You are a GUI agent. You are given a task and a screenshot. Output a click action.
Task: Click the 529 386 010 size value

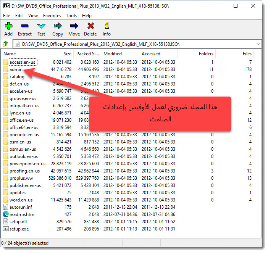click(x=60, y=178)
